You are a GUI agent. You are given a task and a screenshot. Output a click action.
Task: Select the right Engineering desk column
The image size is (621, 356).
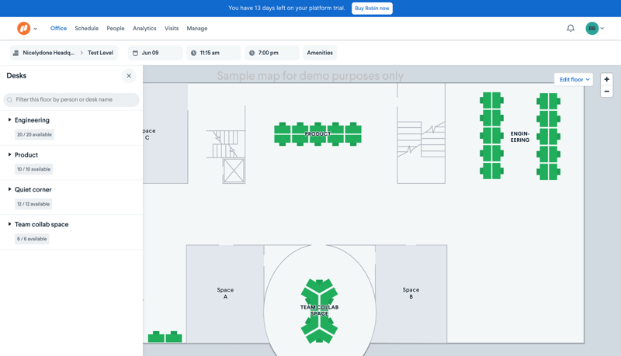click(x=549, y=137)
